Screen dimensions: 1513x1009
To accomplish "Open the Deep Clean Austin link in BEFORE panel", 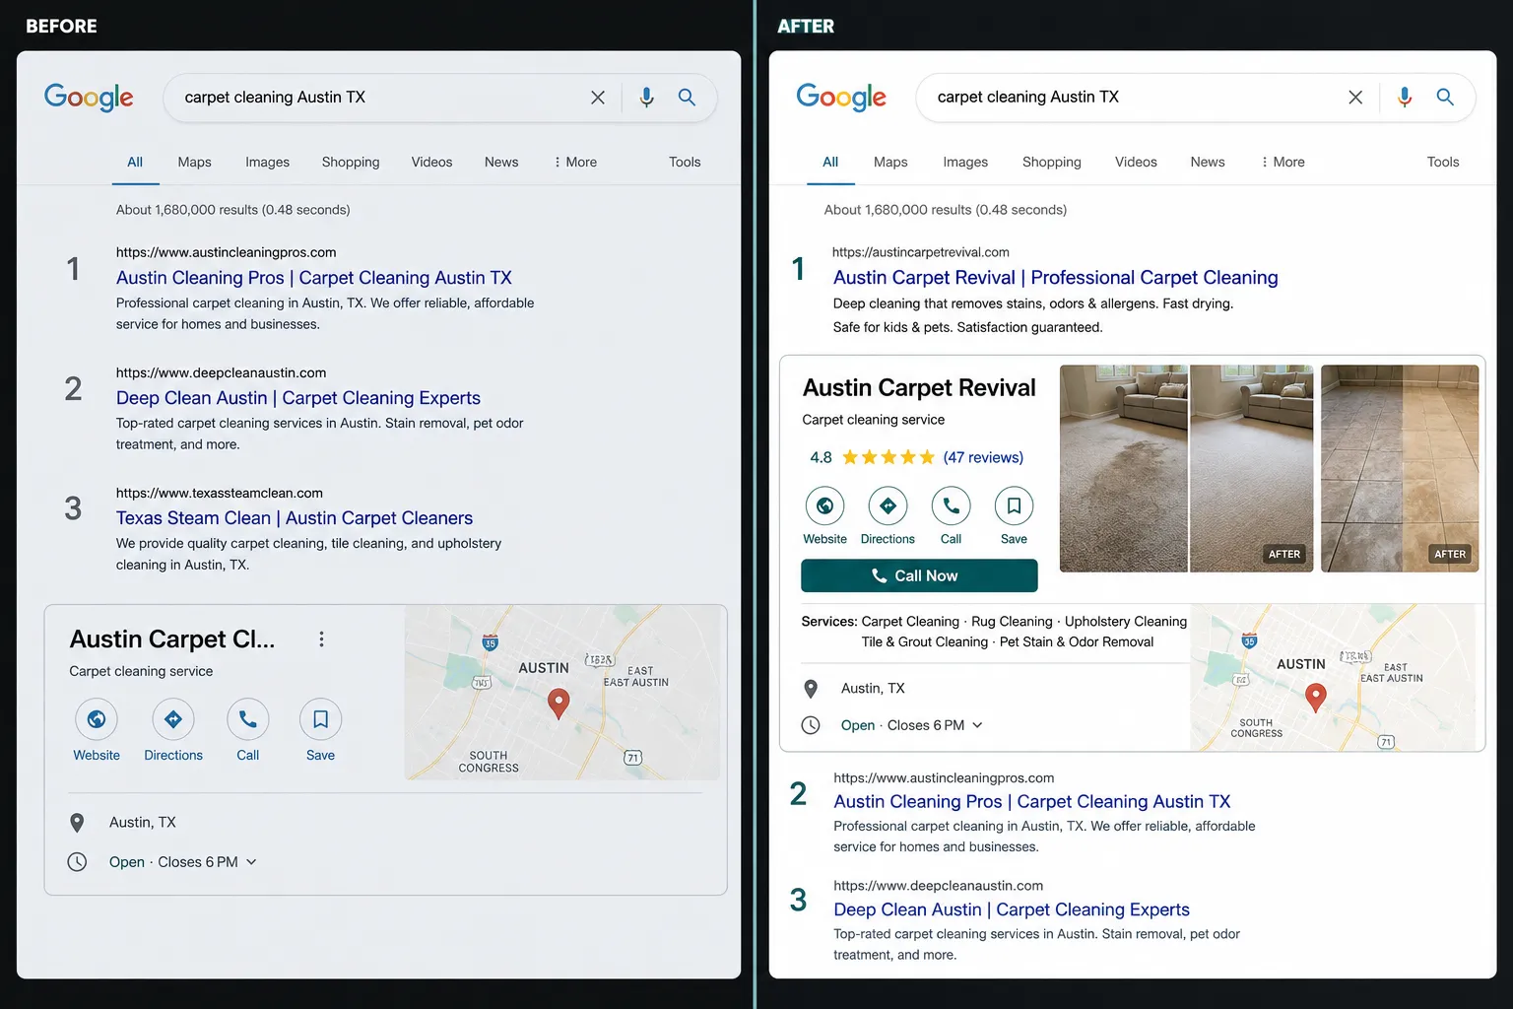I will tap(298, 398).
